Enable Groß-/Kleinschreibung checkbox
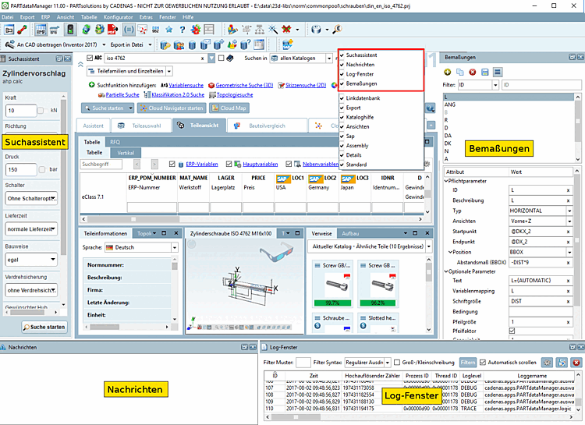This screenshot has width=585, height=425. point(397,363)
